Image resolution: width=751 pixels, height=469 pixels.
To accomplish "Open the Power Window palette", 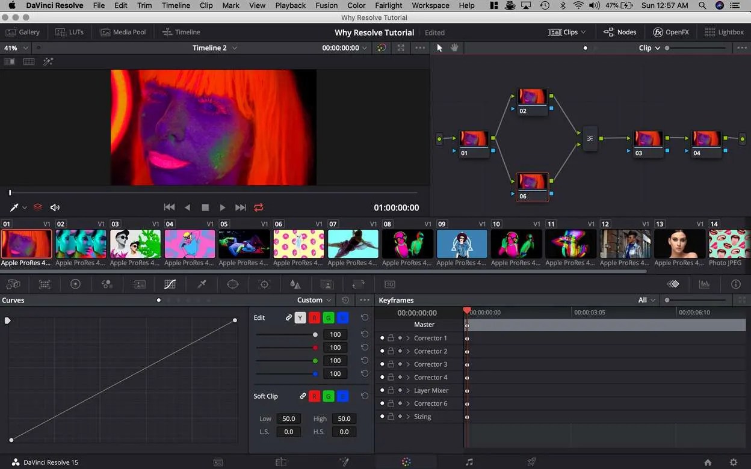I will [x=233, y=284].
